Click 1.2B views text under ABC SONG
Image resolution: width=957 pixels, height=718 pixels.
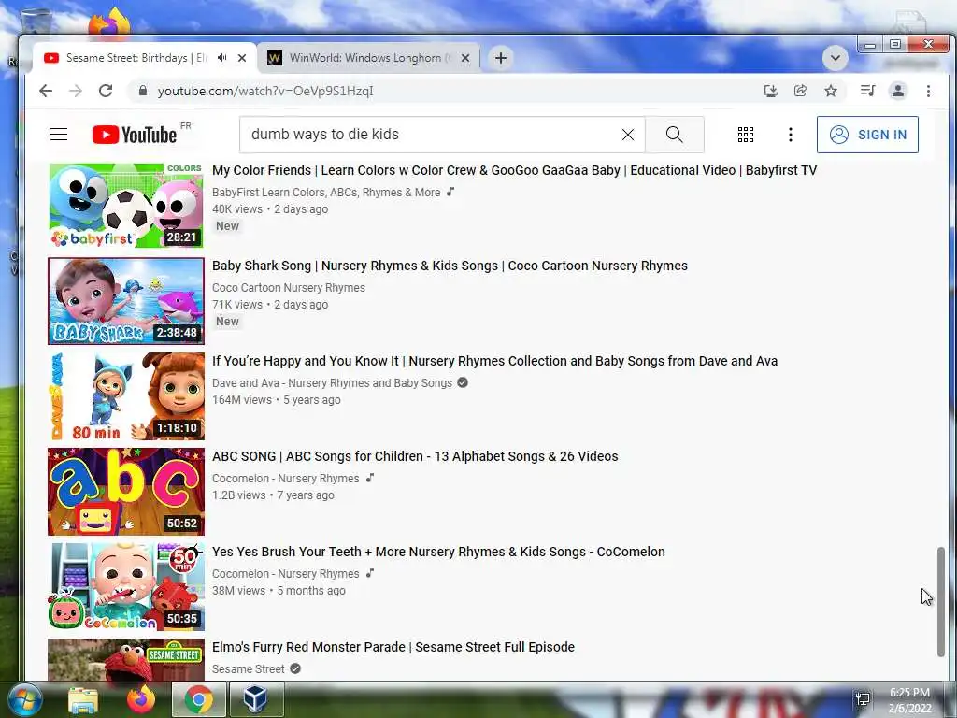click(238, 495)
